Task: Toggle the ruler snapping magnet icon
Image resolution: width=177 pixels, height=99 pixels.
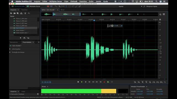Action: 160,20
